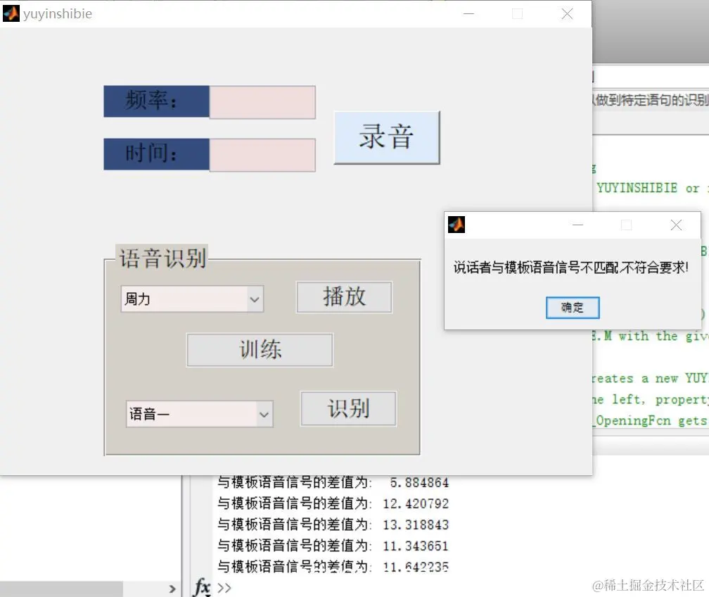Screen dimensions: 709x597
Task: Minimize the warning dialog
Action: [577, 225]
